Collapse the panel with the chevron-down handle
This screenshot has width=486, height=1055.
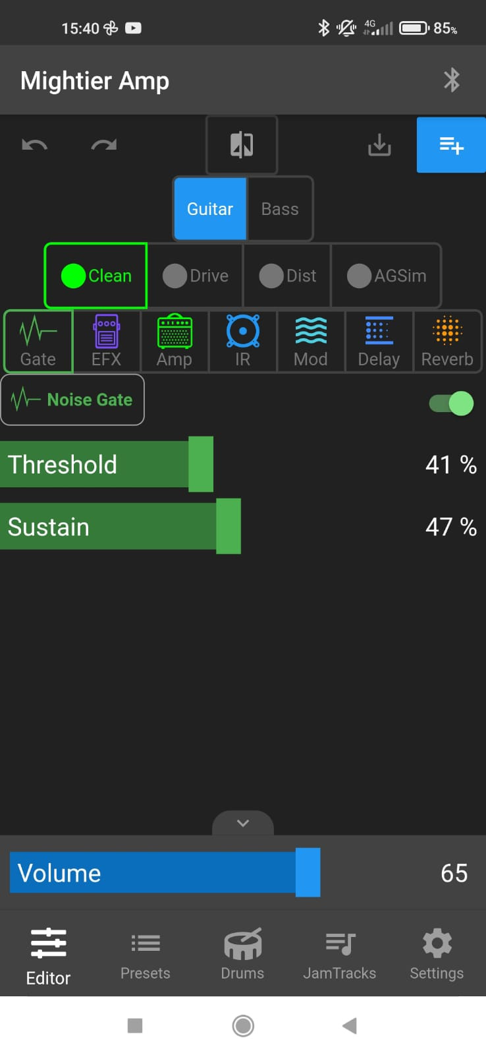[x=243, y=823]
